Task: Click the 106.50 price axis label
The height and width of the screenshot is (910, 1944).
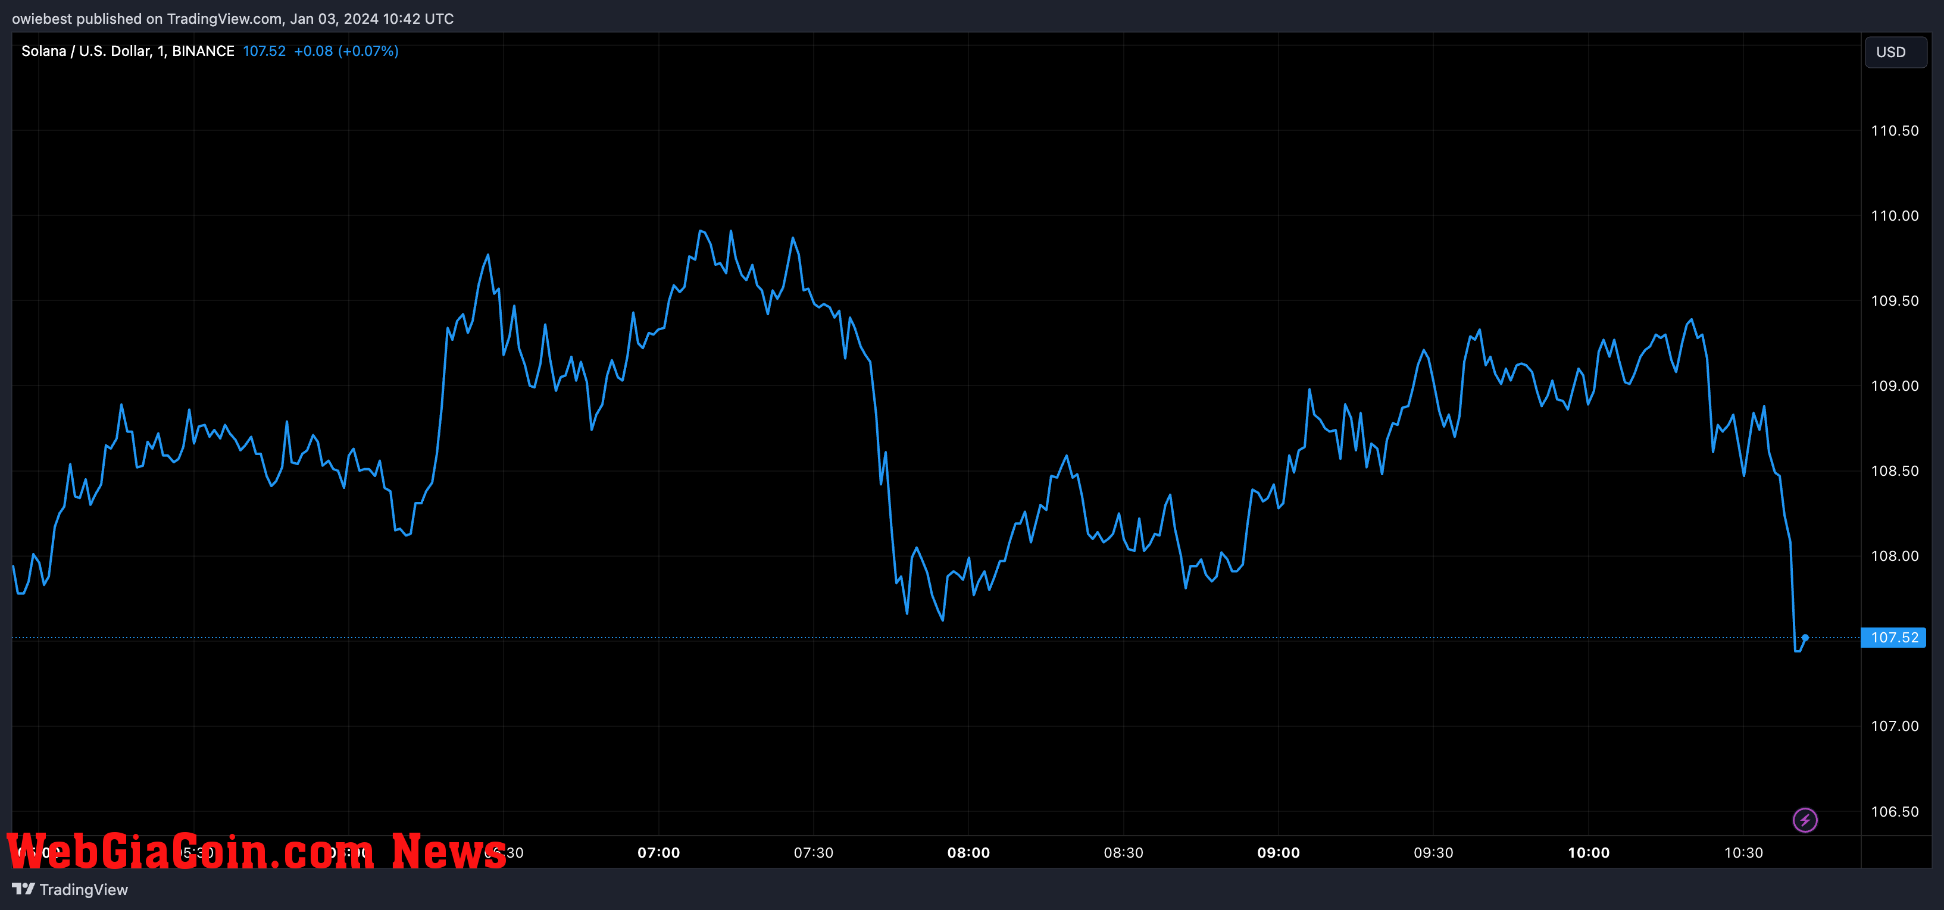Action: pyautogui.click(x=1894, y=812)
